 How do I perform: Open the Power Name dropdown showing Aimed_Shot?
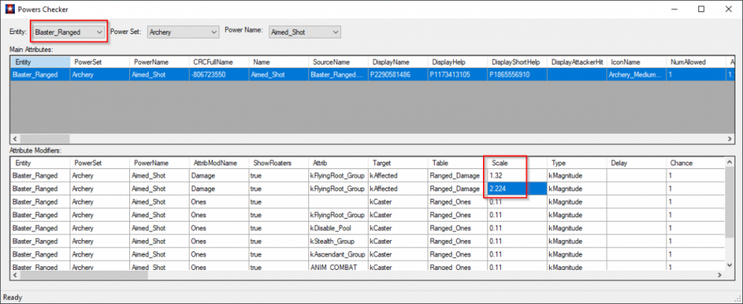[304, 32]
